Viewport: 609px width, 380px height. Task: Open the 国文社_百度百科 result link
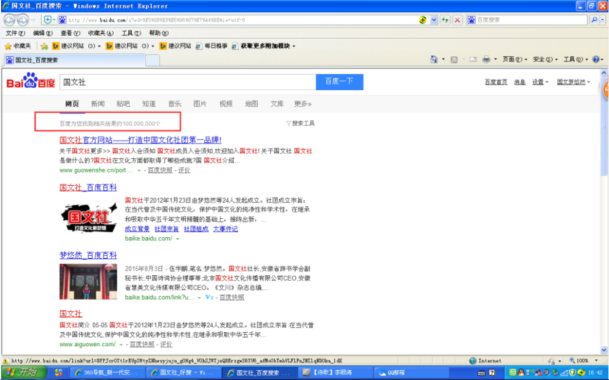point(88,188)
